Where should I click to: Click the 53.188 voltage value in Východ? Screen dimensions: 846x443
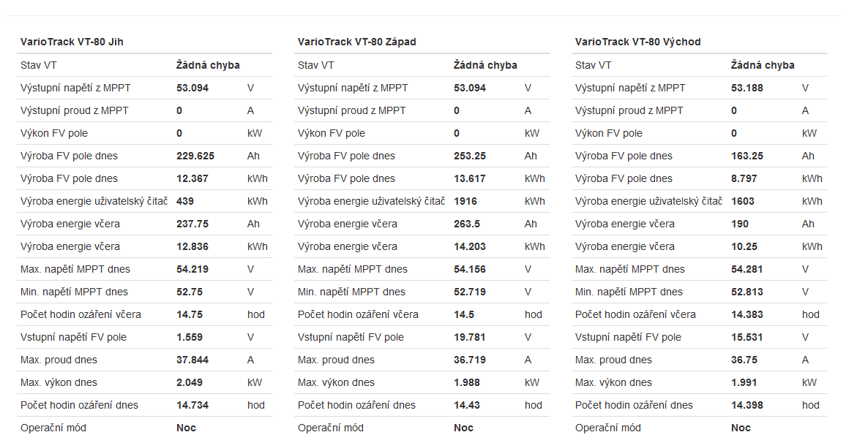pos(747,88)
